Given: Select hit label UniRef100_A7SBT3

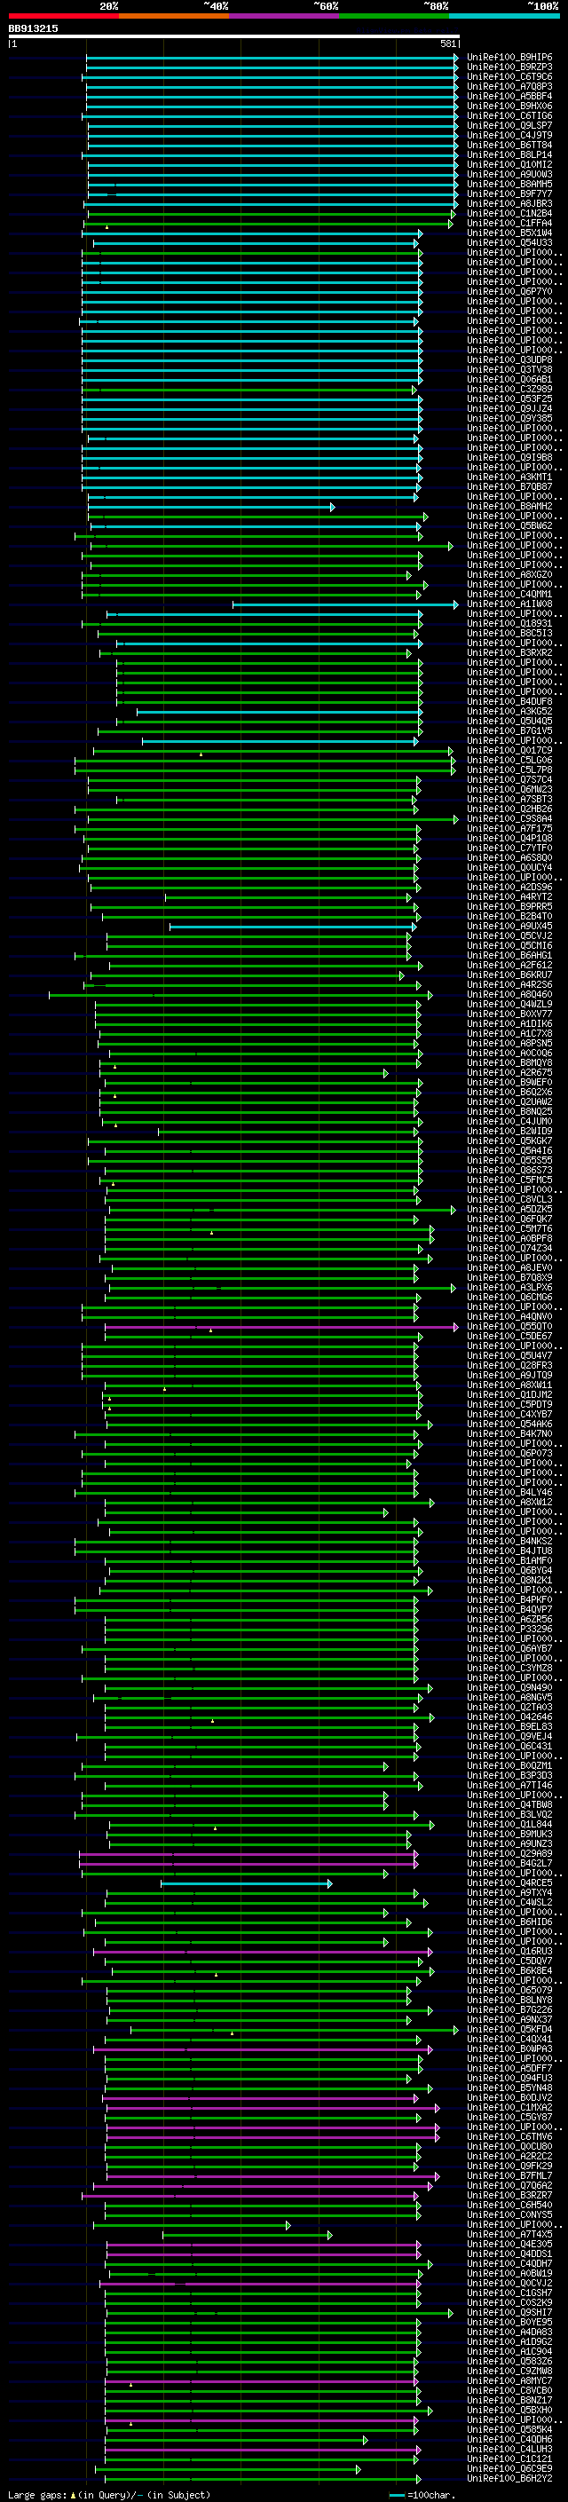Looking at the screenshot, I should (x=509, y=800).
